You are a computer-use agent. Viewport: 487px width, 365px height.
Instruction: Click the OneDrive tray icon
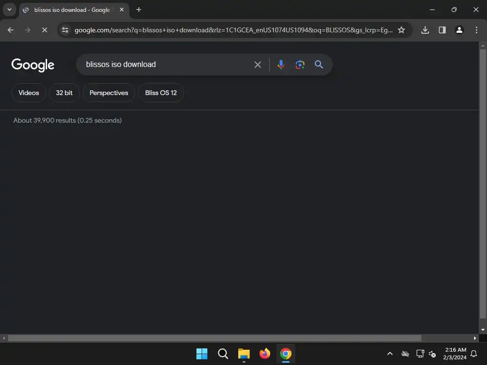tap(405, 354)
